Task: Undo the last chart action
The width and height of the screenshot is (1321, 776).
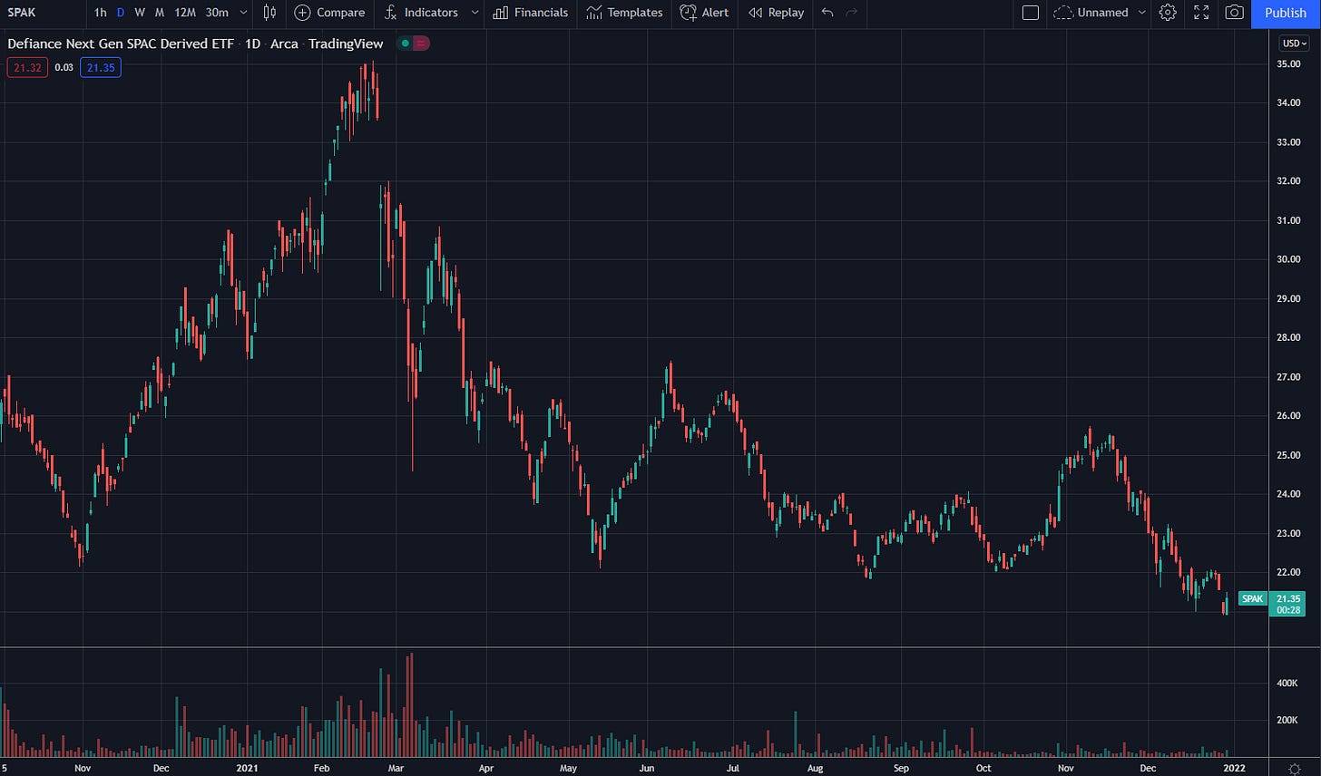Action: (827, 13)
